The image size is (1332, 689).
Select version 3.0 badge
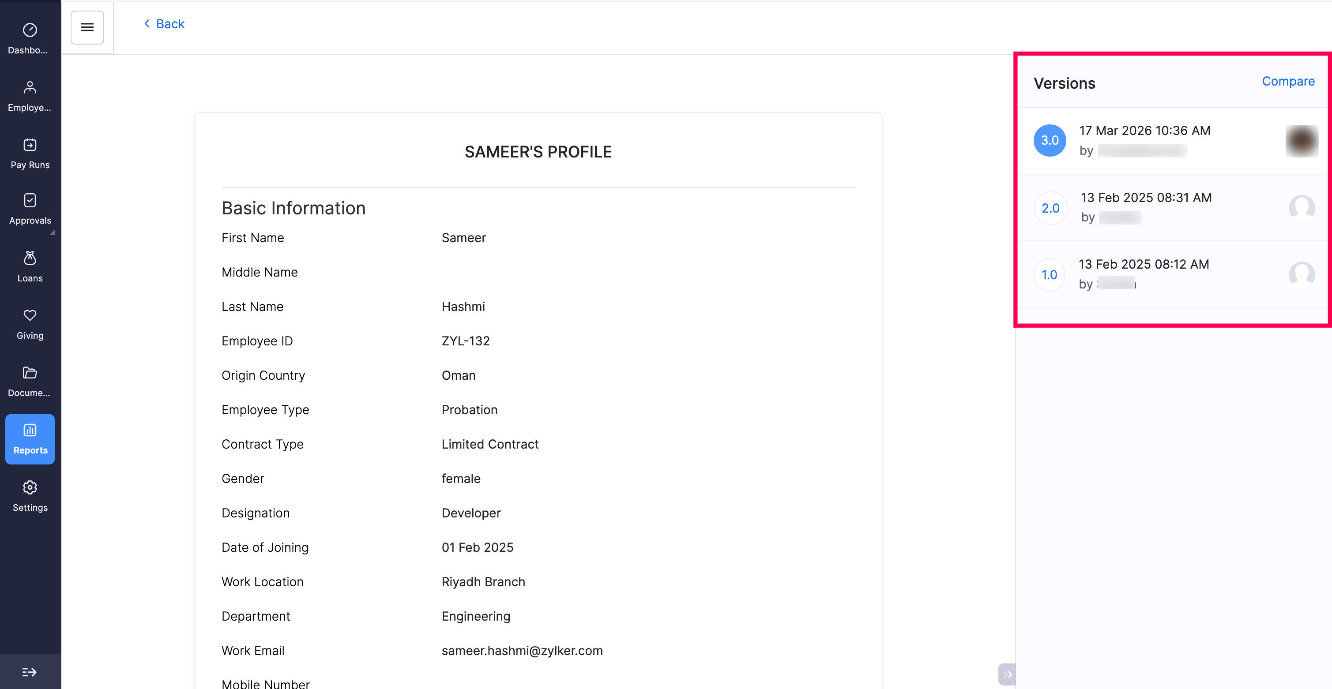[x=1050, y=141]
